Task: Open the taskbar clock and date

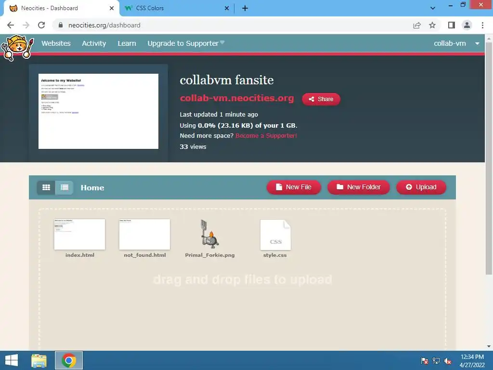Action: (472, 360)
